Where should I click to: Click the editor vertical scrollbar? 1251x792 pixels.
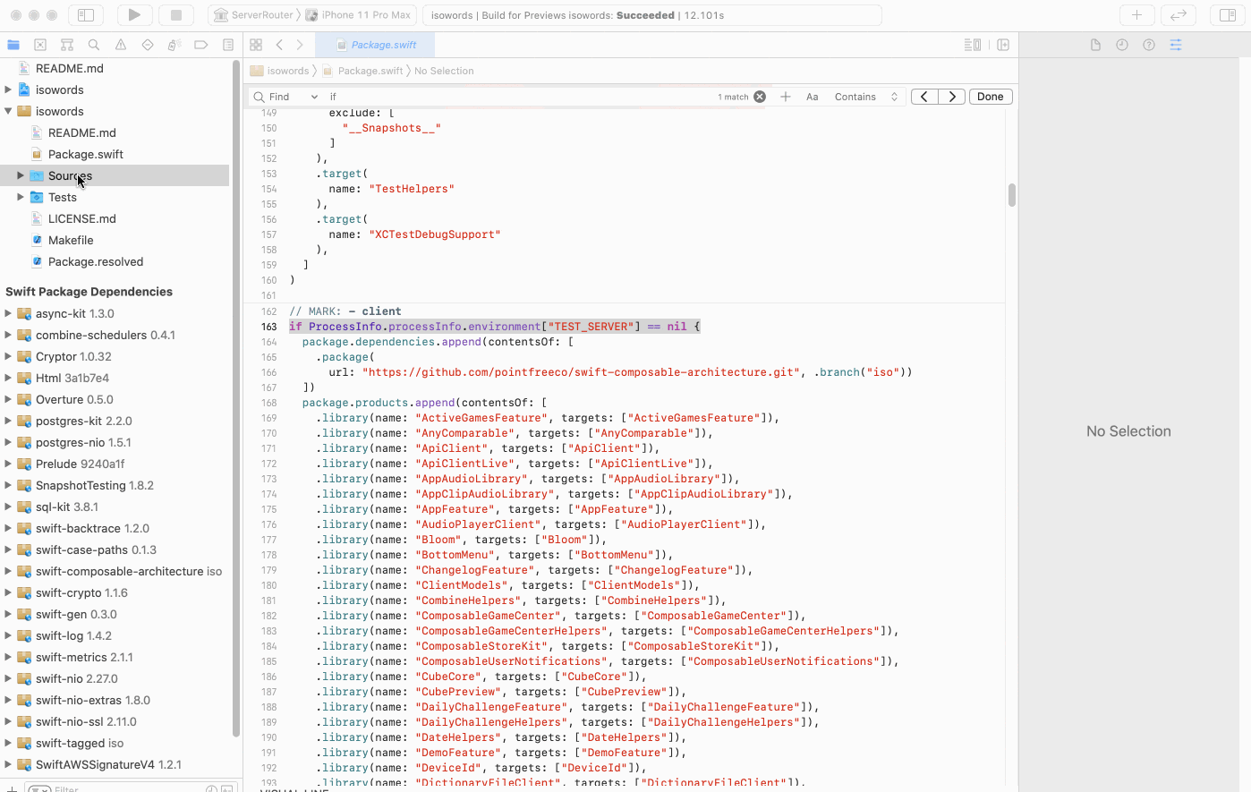click(x=1012, y=195)
